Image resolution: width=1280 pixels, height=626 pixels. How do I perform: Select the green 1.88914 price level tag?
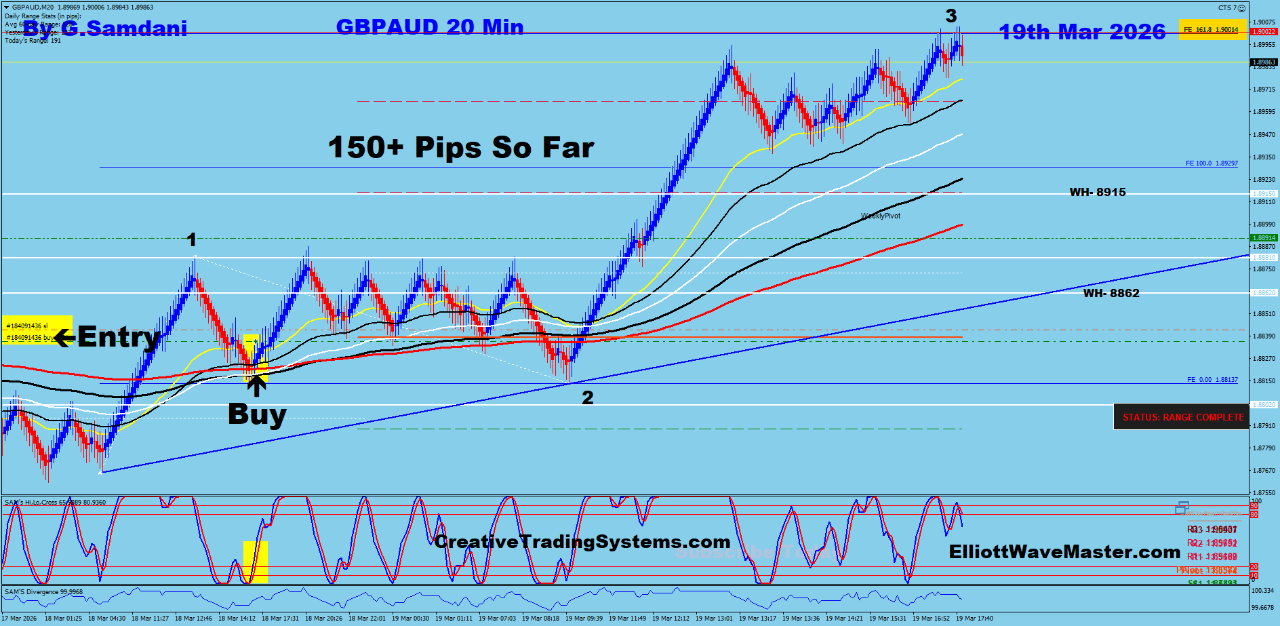[1263, 239]
